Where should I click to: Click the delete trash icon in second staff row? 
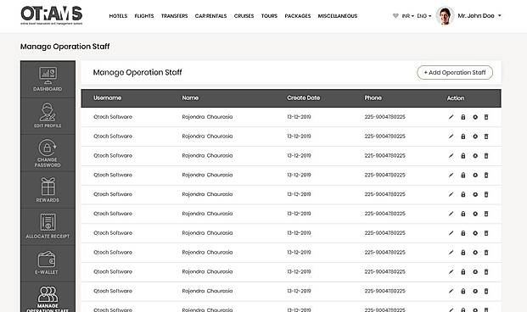pyautogui.click(x=486, y=136)
